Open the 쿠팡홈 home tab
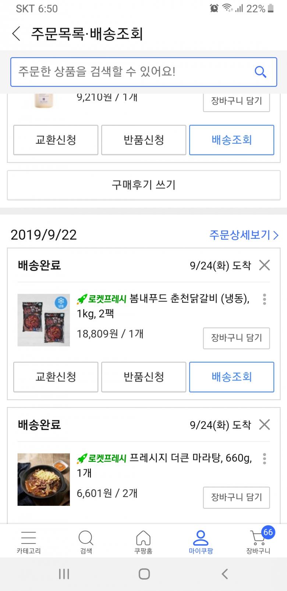The width and height of the screenshot is (287, 591). tap(143, 542)
